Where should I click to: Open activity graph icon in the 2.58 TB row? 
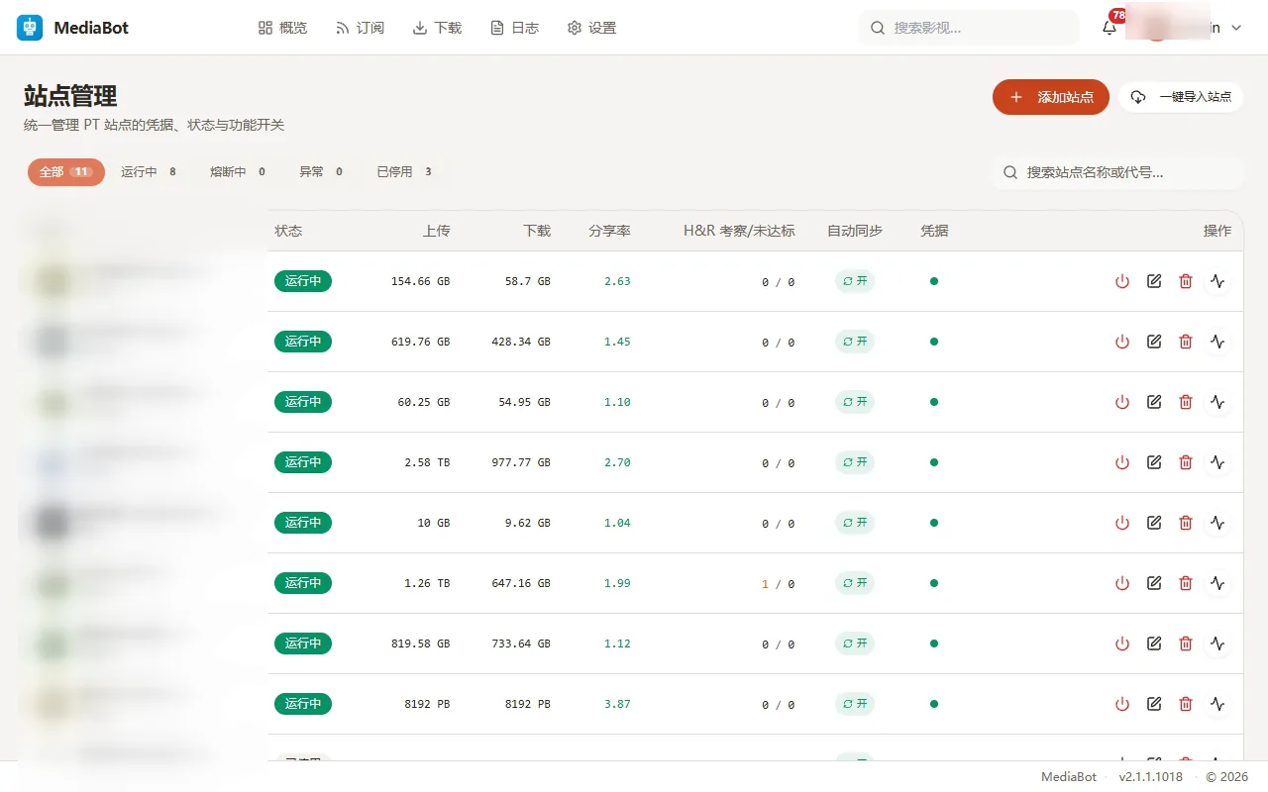coord(1217,462)
